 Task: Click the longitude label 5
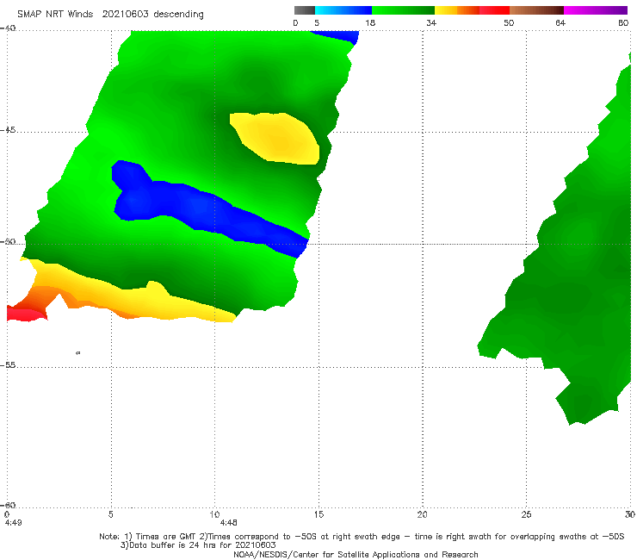(110, 514)
